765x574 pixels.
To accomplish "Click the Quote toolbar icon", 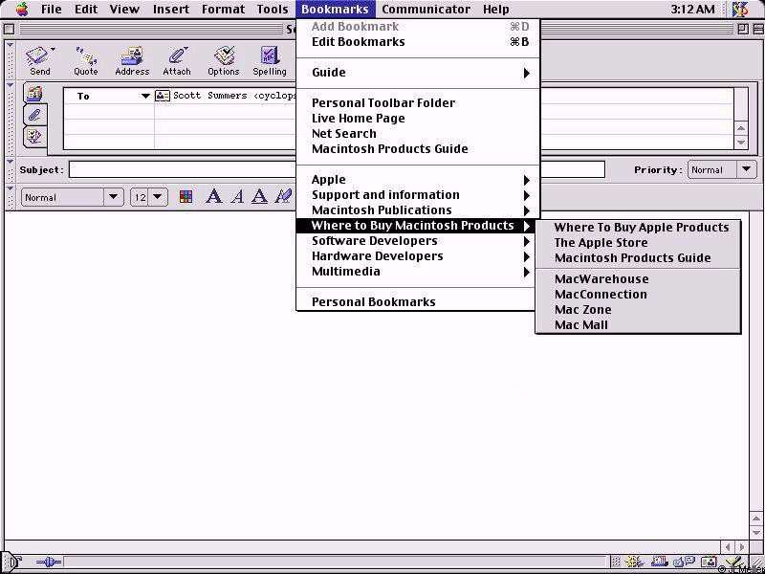I will [x=86, y=55].
